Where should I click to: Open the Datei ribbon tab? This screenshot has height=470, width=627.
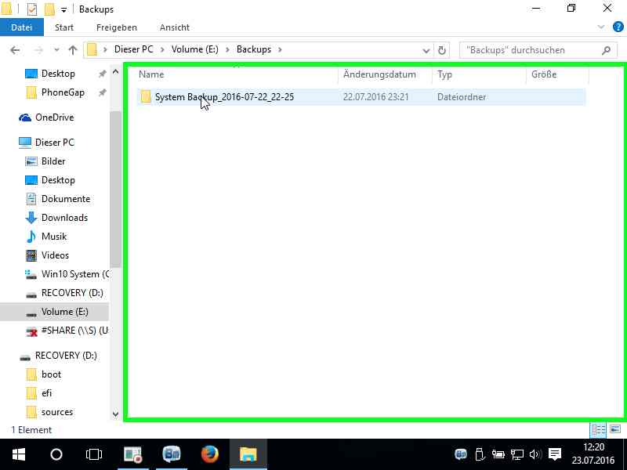coord(22,27)
